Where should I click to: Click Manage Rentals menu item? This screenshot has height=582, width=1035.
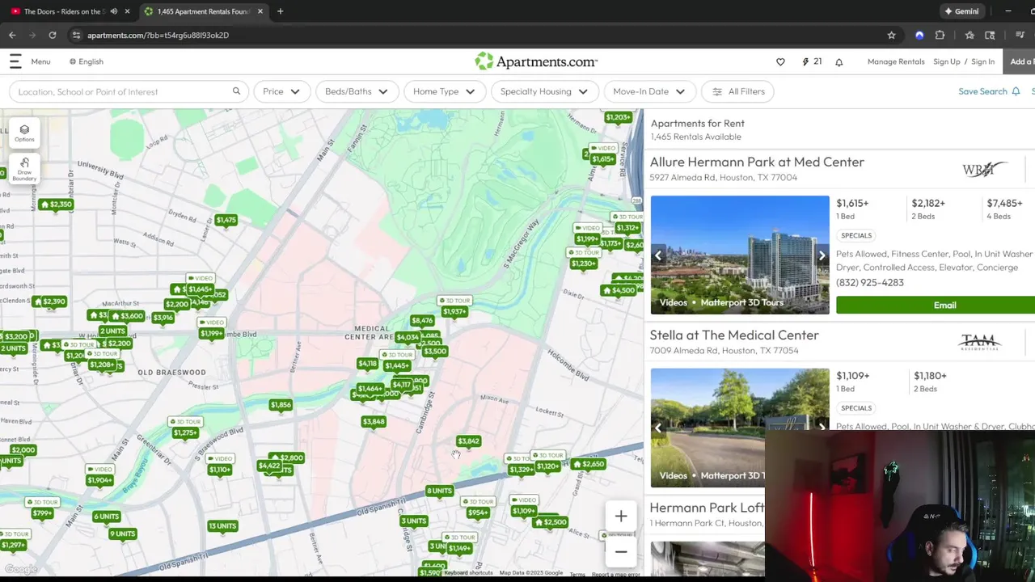pyautogui.click(x=895, y=61)
